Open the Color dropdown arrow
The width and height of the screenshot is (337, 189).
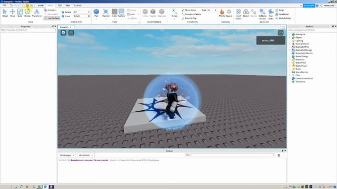115,19
